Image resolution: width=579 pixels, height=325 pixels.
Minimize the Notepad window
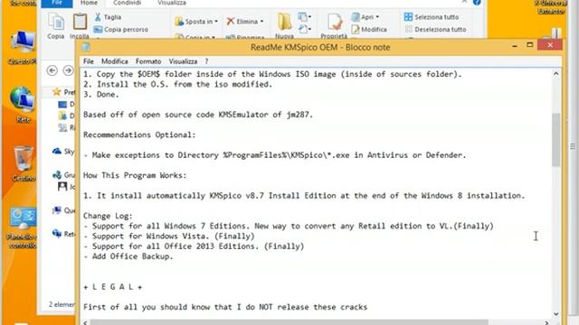click(515, 46)
